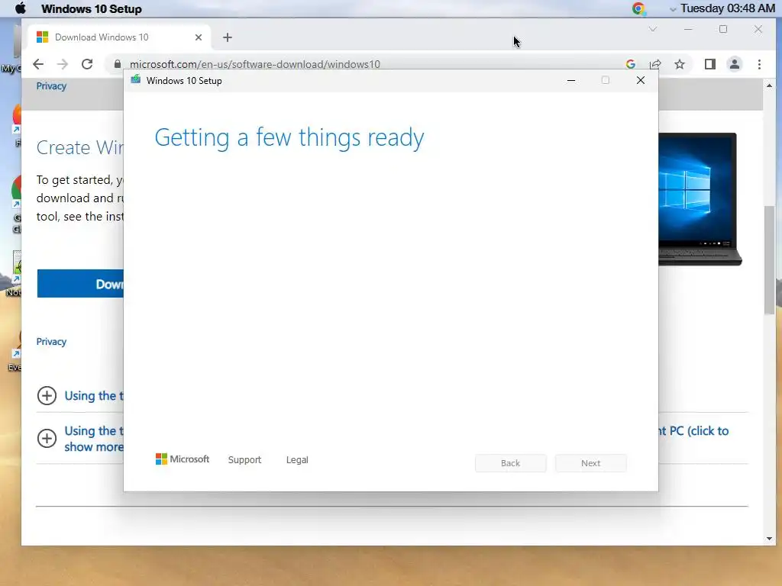Open the Support link in setup
782x586 pixels.
(244, 459)
